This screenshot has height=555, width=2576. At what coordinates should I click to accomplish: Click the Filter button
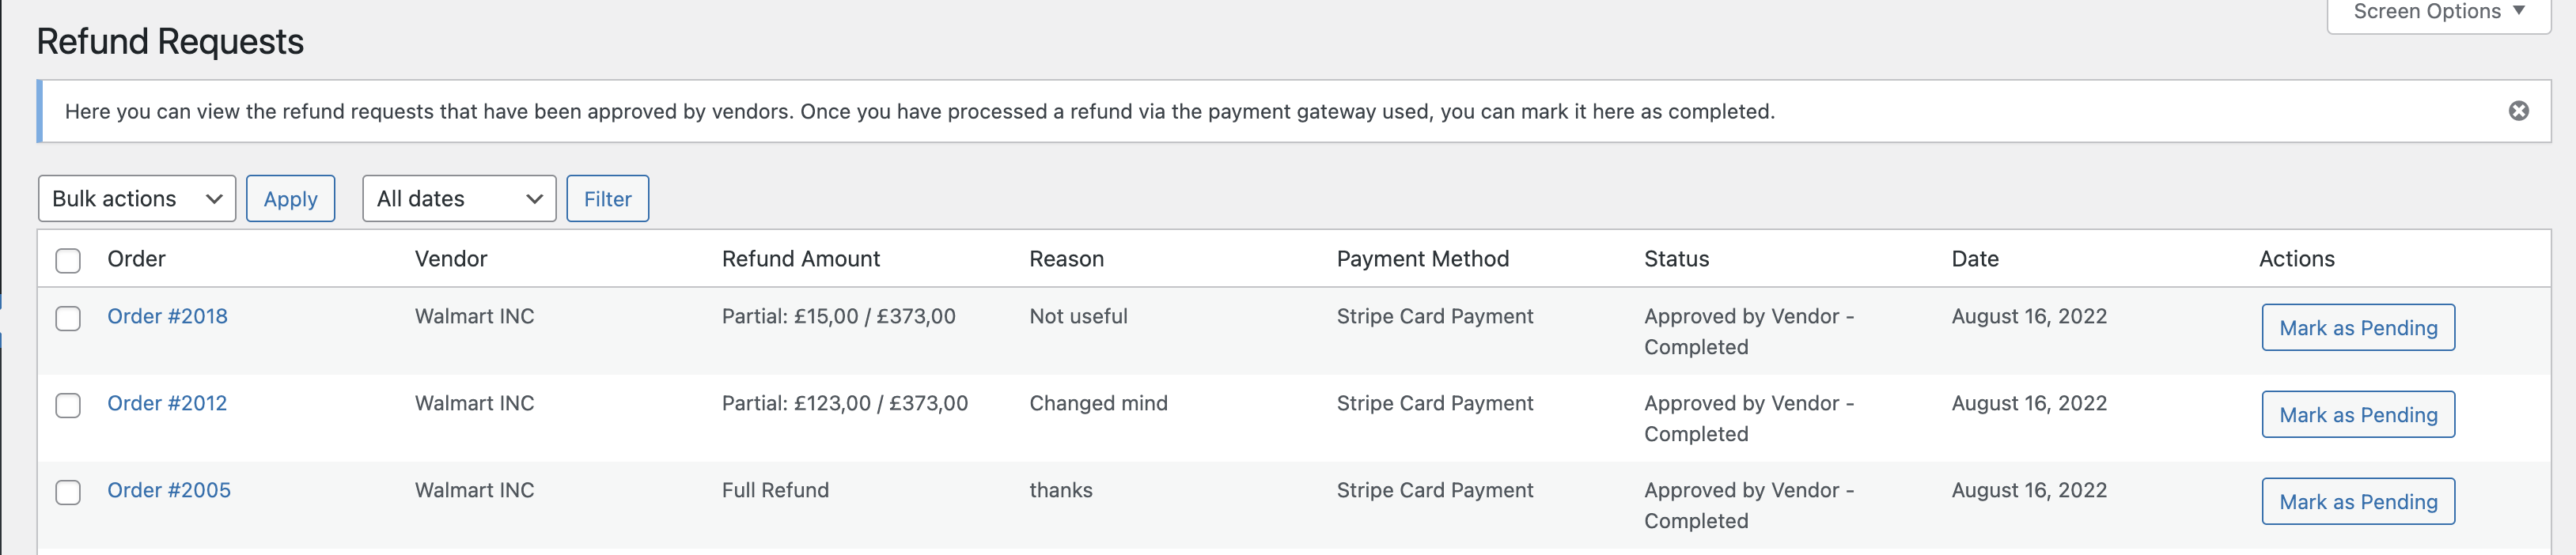pos(607,198)
